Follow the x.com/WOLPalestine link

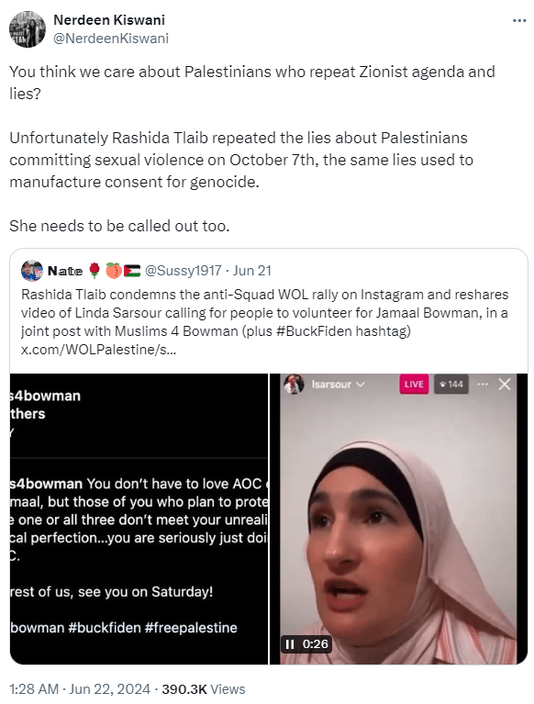coord(98,350)
